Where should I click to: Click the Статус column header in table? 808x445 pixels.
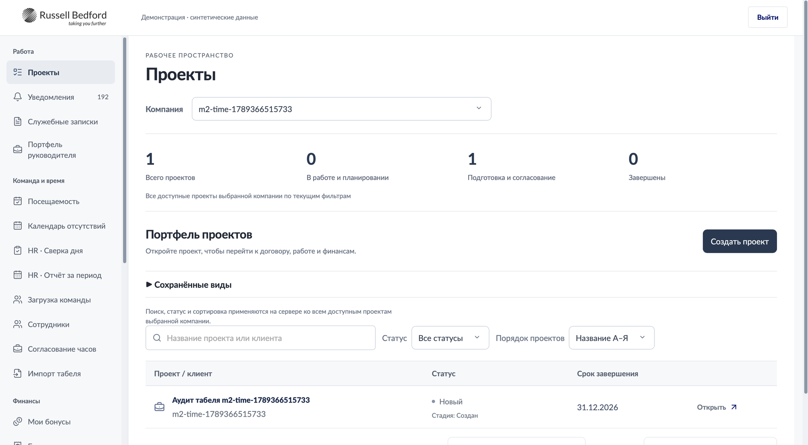(x=444, y=374)
